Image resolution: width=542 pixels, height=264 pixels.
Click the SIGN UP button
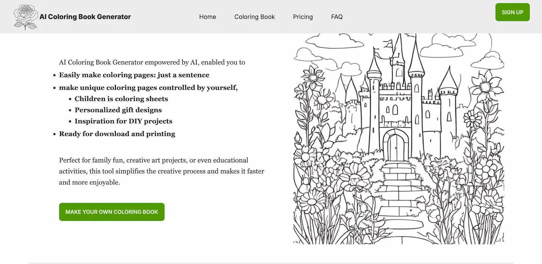pyautogui.click(x=512, y=12)
